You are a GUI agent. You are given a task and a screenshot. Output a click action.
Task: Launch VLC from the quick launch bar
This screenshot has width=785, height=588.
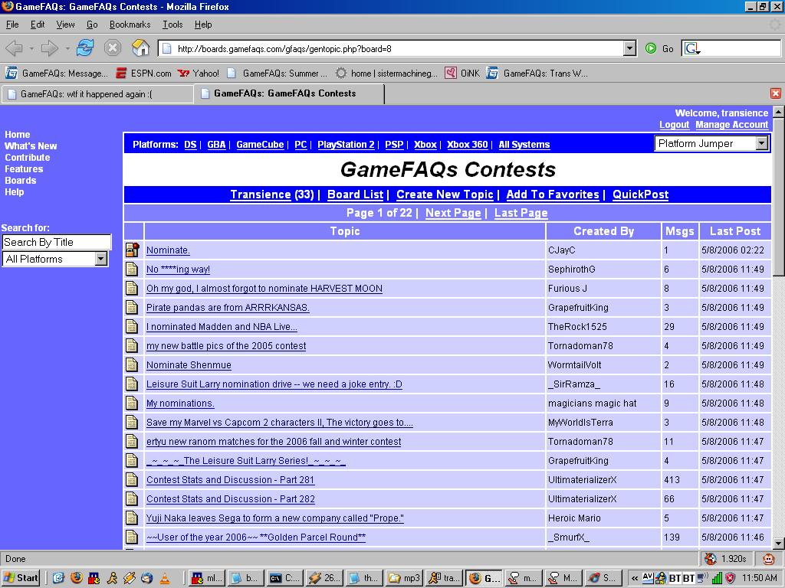coord(165,578)
